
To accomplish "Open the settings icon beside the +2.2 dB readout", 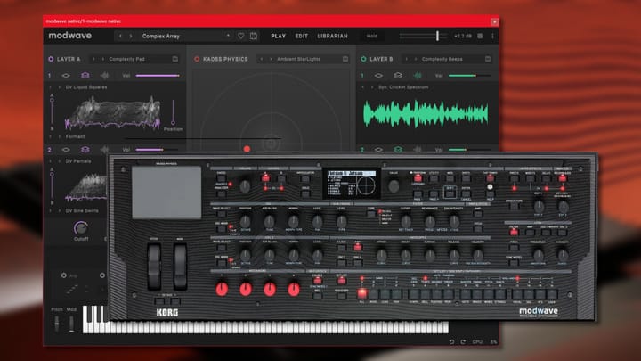I will coord(480,36).
